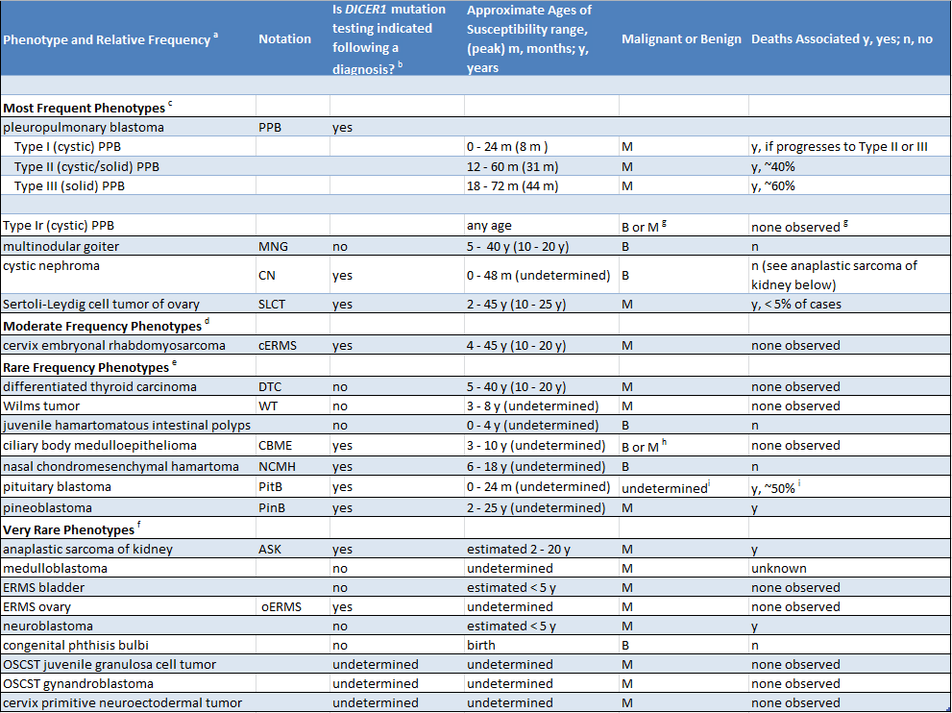The image size is (952, 713).
Task: Select the 'y, < 5% of cases' cell
Action: (x=796, y=305)
